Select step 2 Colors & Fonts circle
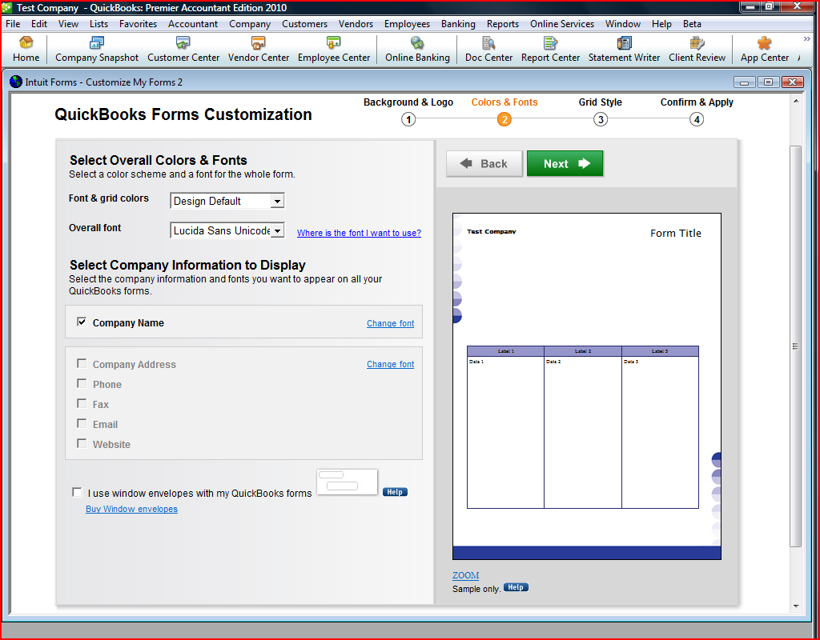This screenshot has height=640, width=820. pyautogui.click(x=504, y=120)
